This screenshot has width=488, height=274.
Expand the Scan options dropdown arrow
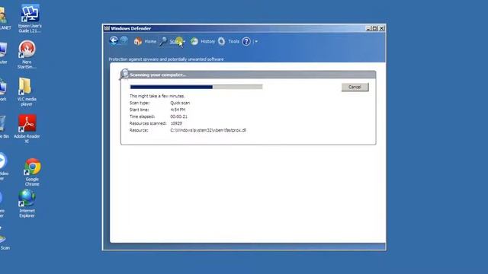click(185, 42)
